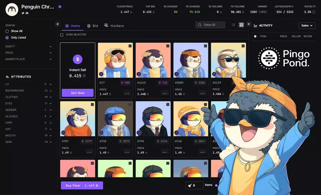Switch to the Bid tab

point(93,26)
